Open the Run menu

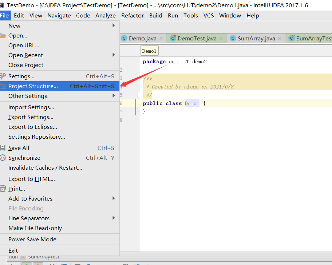click(173, 16)
